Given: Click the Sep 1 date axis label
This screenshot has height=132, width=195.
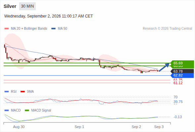Looking at the screenshot, I should click(79, 127).
